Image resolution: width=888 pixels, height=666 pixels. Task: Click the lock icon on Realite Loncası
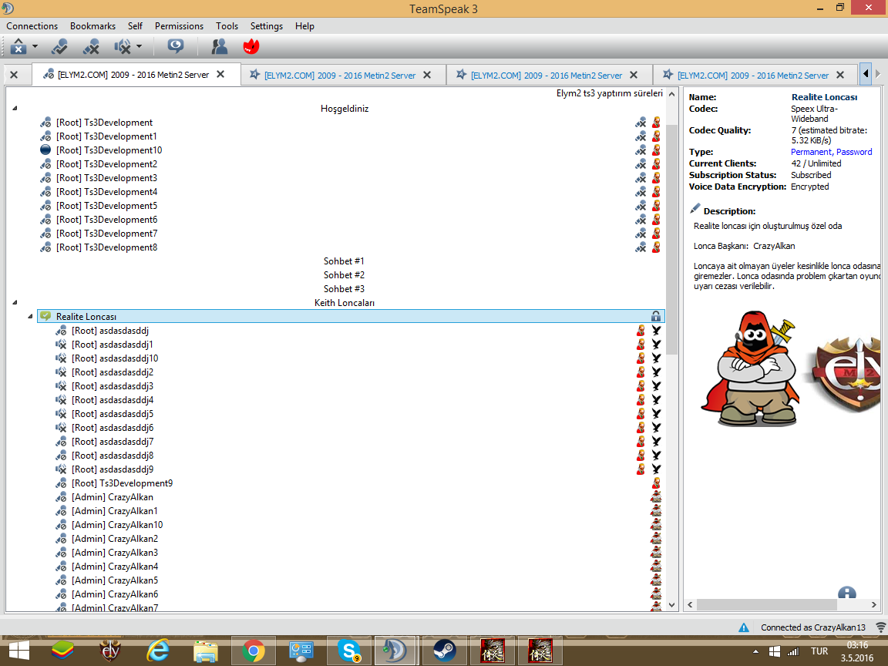coord(656,317)
